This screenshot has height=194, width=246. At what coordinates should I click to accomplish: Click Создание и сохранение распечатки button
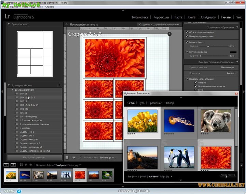[160, 25]
